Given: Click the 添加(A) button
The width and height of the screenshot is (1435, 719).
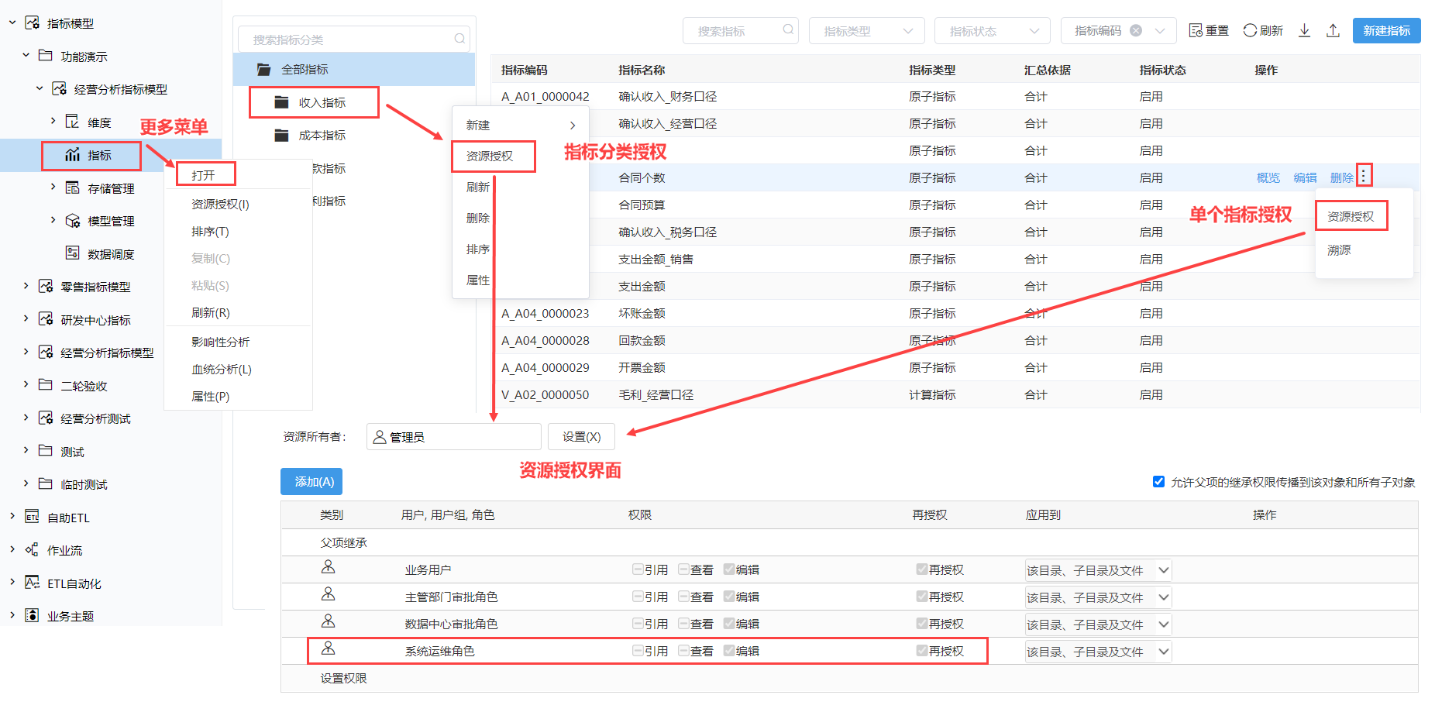Looking at the screenshot, I should pyautogui.click(x=311, y=481).
